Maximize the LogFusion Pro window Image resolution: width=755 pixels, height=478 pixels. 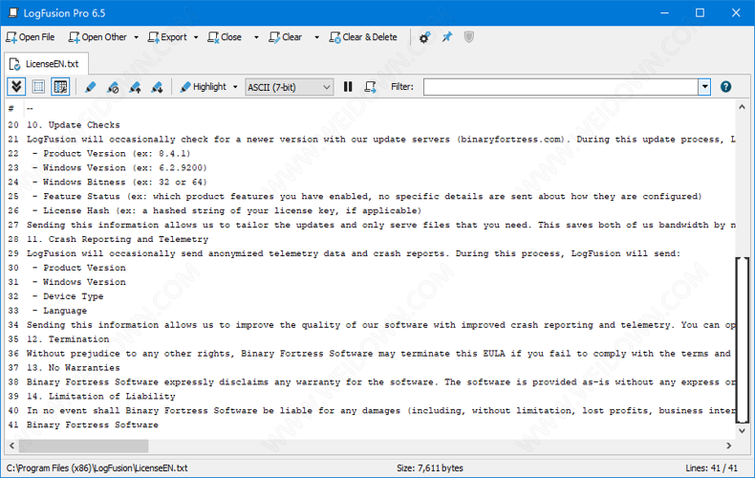pos(701,13)
